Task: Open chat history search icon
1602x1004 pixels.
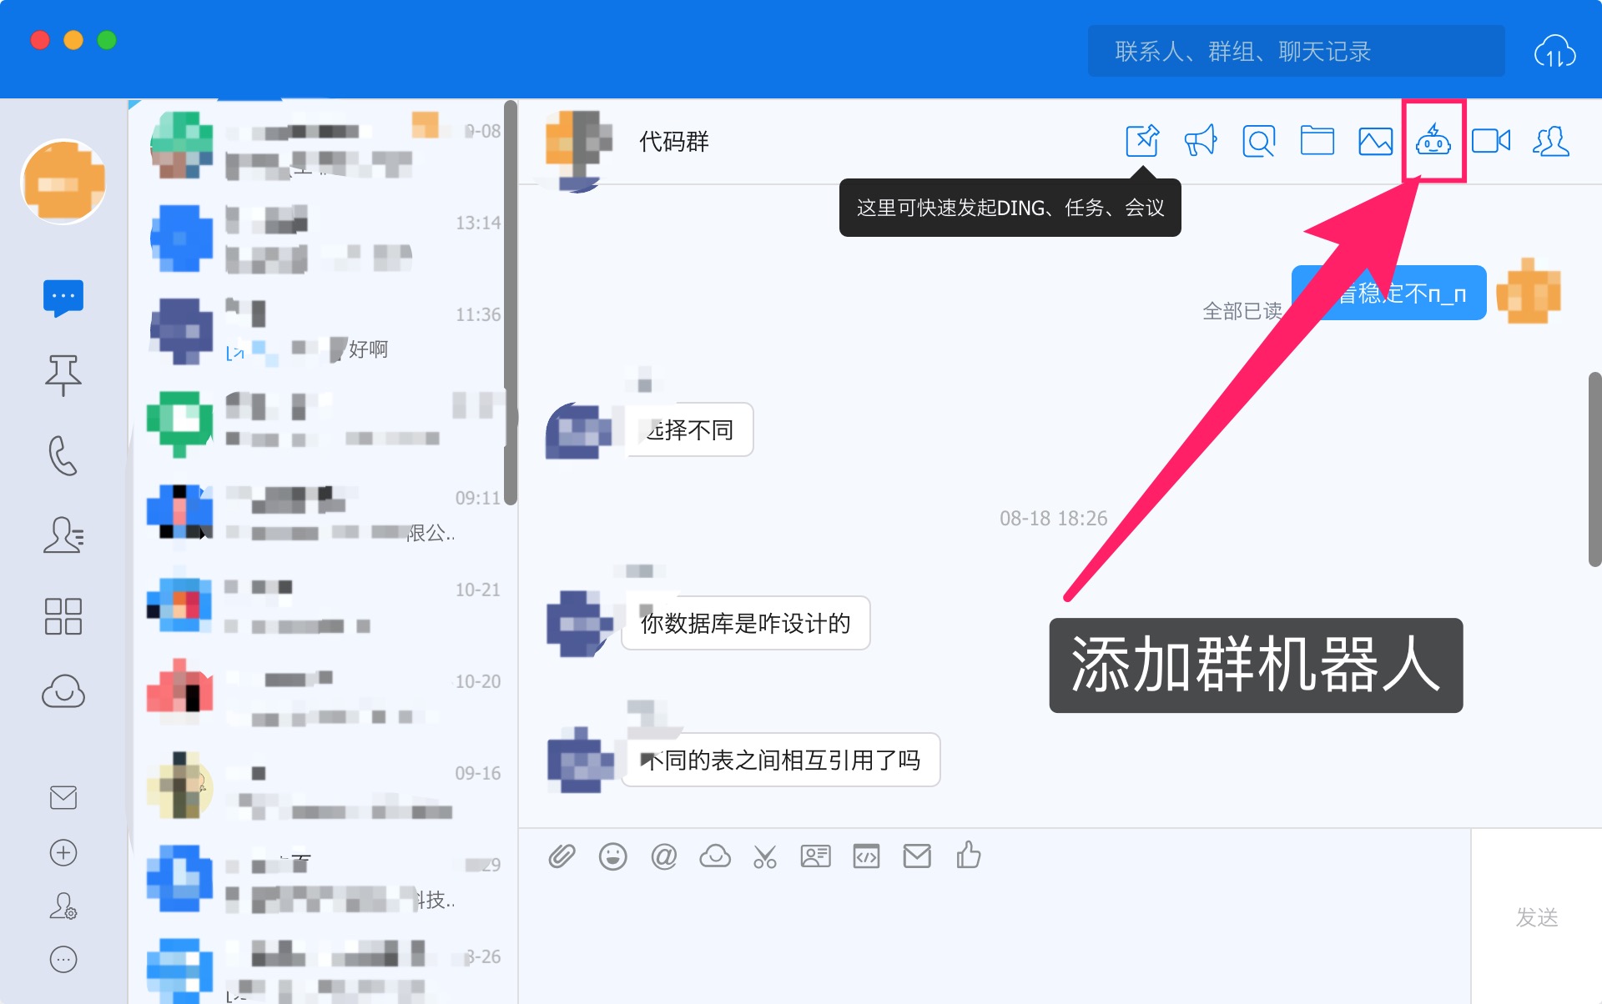Action: (1258, 141)
